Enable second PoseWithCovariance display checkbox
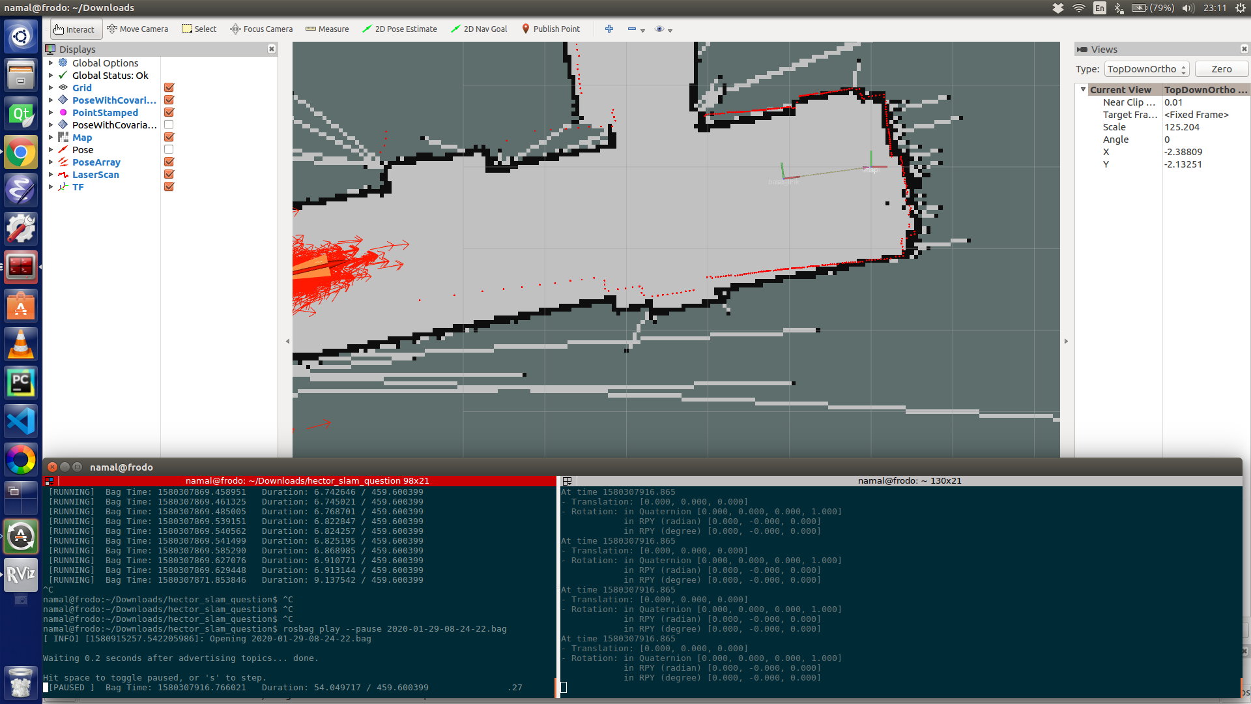 (169, 125)
